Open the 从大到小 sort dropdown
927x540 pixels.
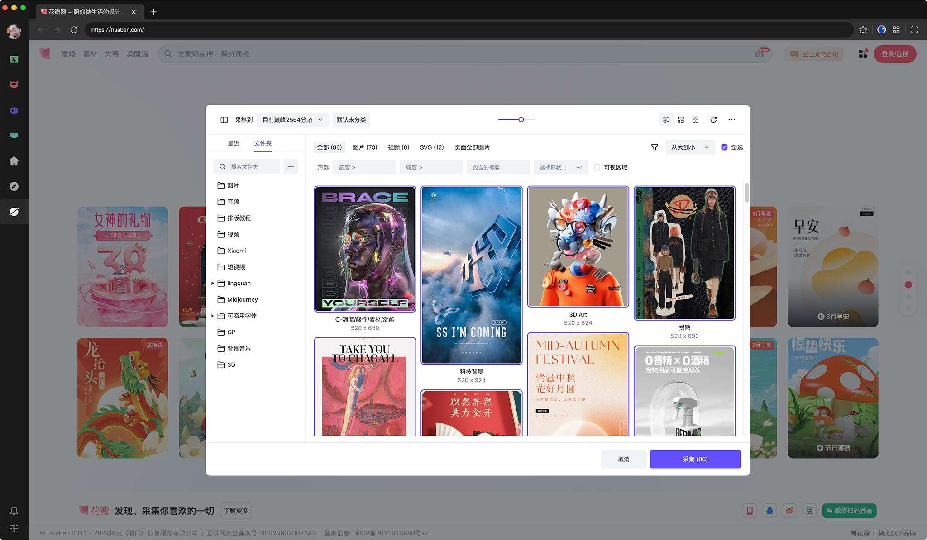point(689,147)
